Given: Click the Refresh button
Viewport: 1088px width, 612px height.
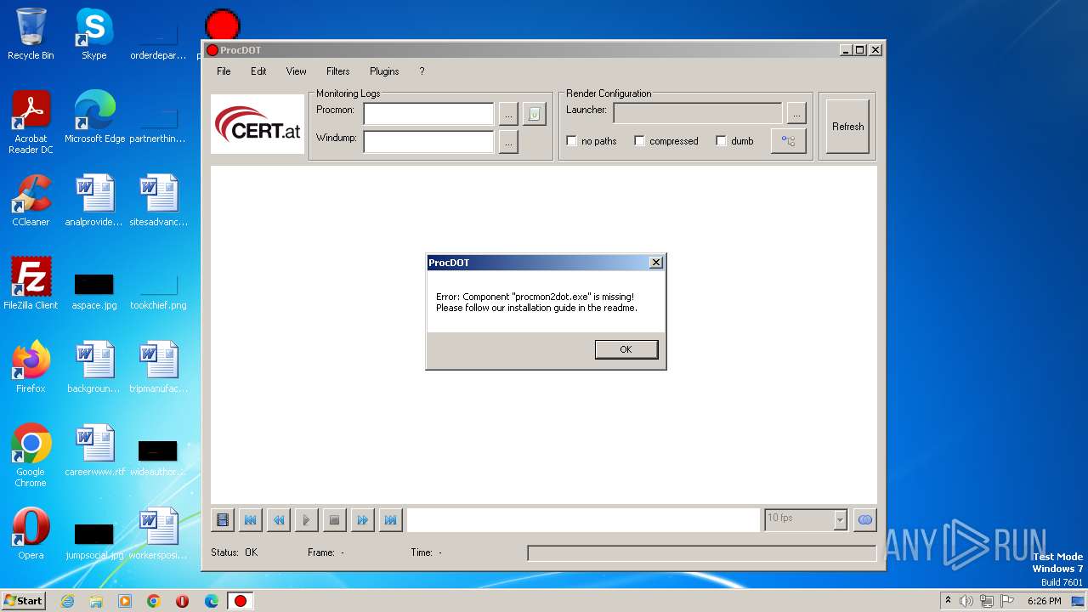Looking at the screenshot, I should click(x=847, y=127).
